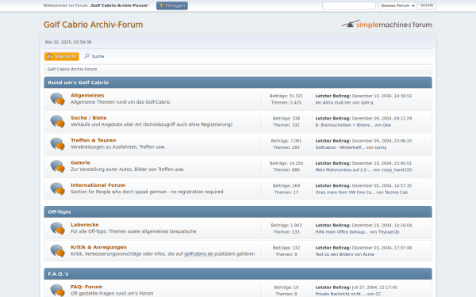Screen dimensions: 476x297
Task: Open user profile Techno Cab
Action: pos(396,192)
